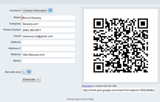Open the ZXing Project Home Page link
This screenshot has width=160, height=102.
(x=80, y=99)
